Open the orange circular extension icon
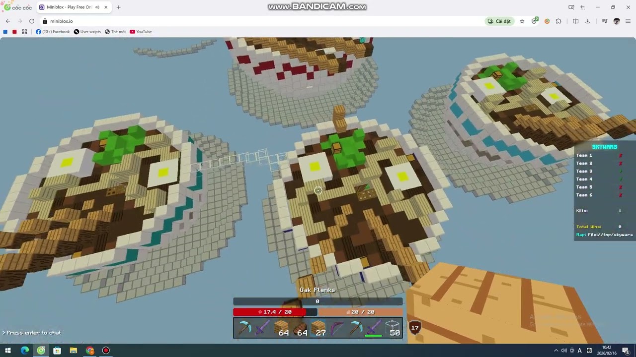The image size is (636, 357). pyautogui.click(x=547, y=21)
